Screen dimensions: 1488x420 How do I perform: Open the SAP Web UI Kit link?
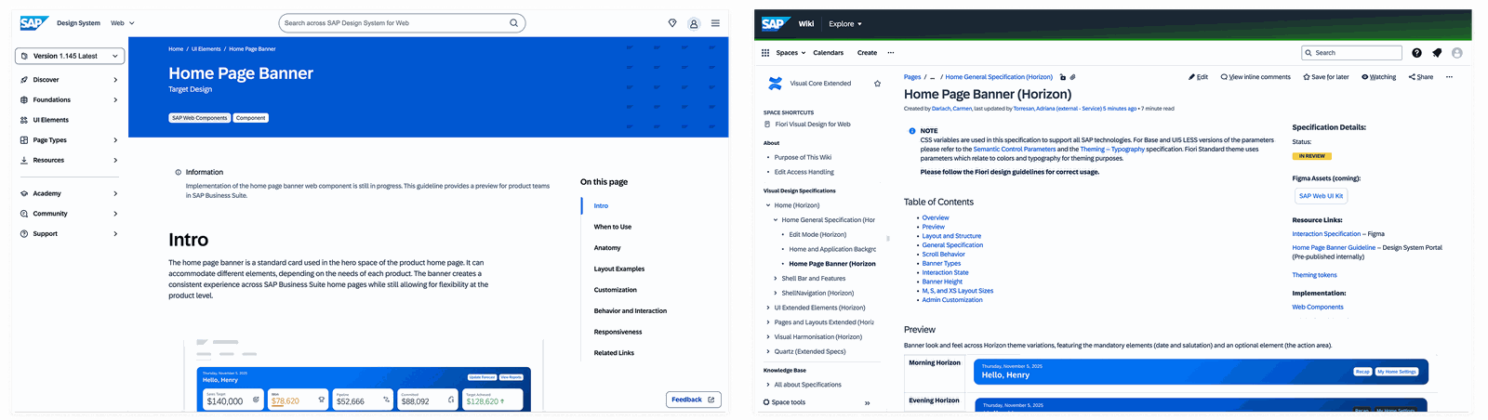1321,196
